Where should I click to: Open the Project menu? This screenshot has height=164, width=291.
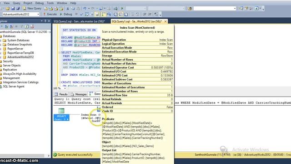[28, 3]
